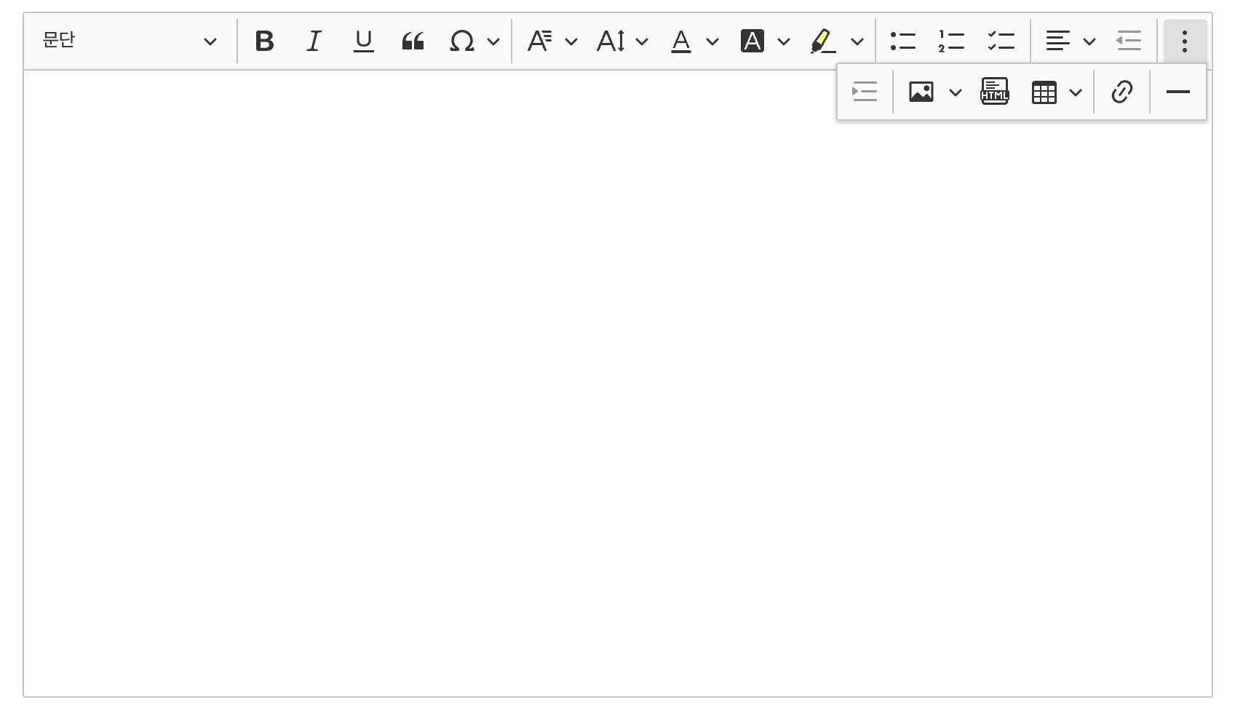Insert a block quote
The width and height of the screenshot is (1243, 716).
pos(413,41)
